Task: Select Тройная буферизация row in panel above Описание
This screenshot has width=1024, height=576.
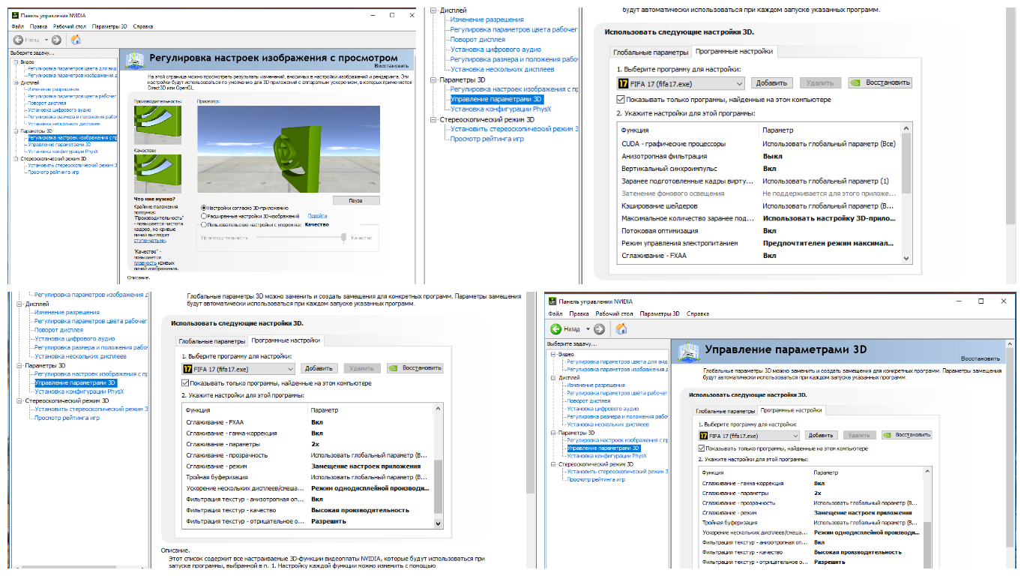Action: point(307,477)
